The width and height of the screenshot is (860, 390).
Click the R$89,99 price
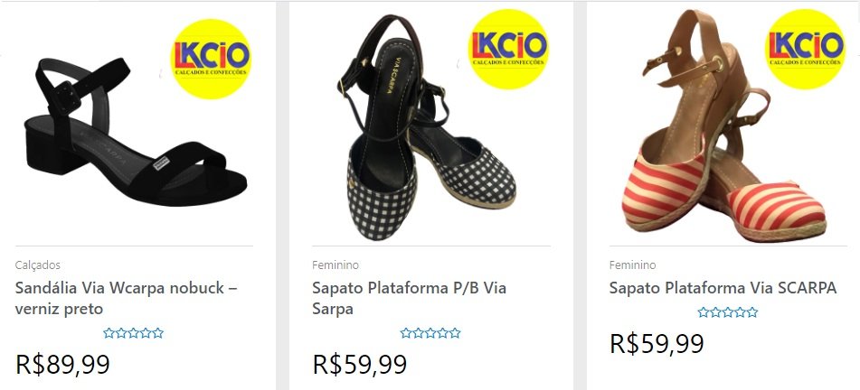point(63,365)
